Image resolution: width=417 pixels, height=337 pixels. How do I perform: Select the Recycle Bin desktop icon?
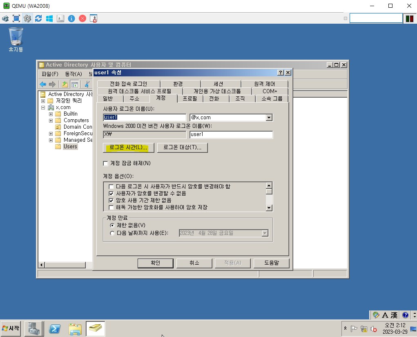pyautogui.click(x=16, y=40)
